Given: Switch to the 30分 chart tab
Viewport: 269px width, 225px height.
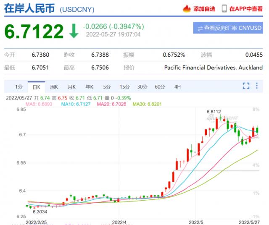Looking at the screenshot, I should point(142,87).
